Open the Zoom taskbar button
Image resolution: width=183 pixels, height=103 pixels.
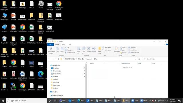click(135, 100)
